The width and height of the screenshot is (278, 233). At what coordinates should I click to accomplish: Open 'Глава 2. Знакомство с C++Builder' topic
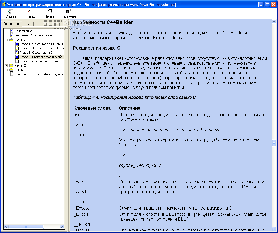tap(42, 48)
